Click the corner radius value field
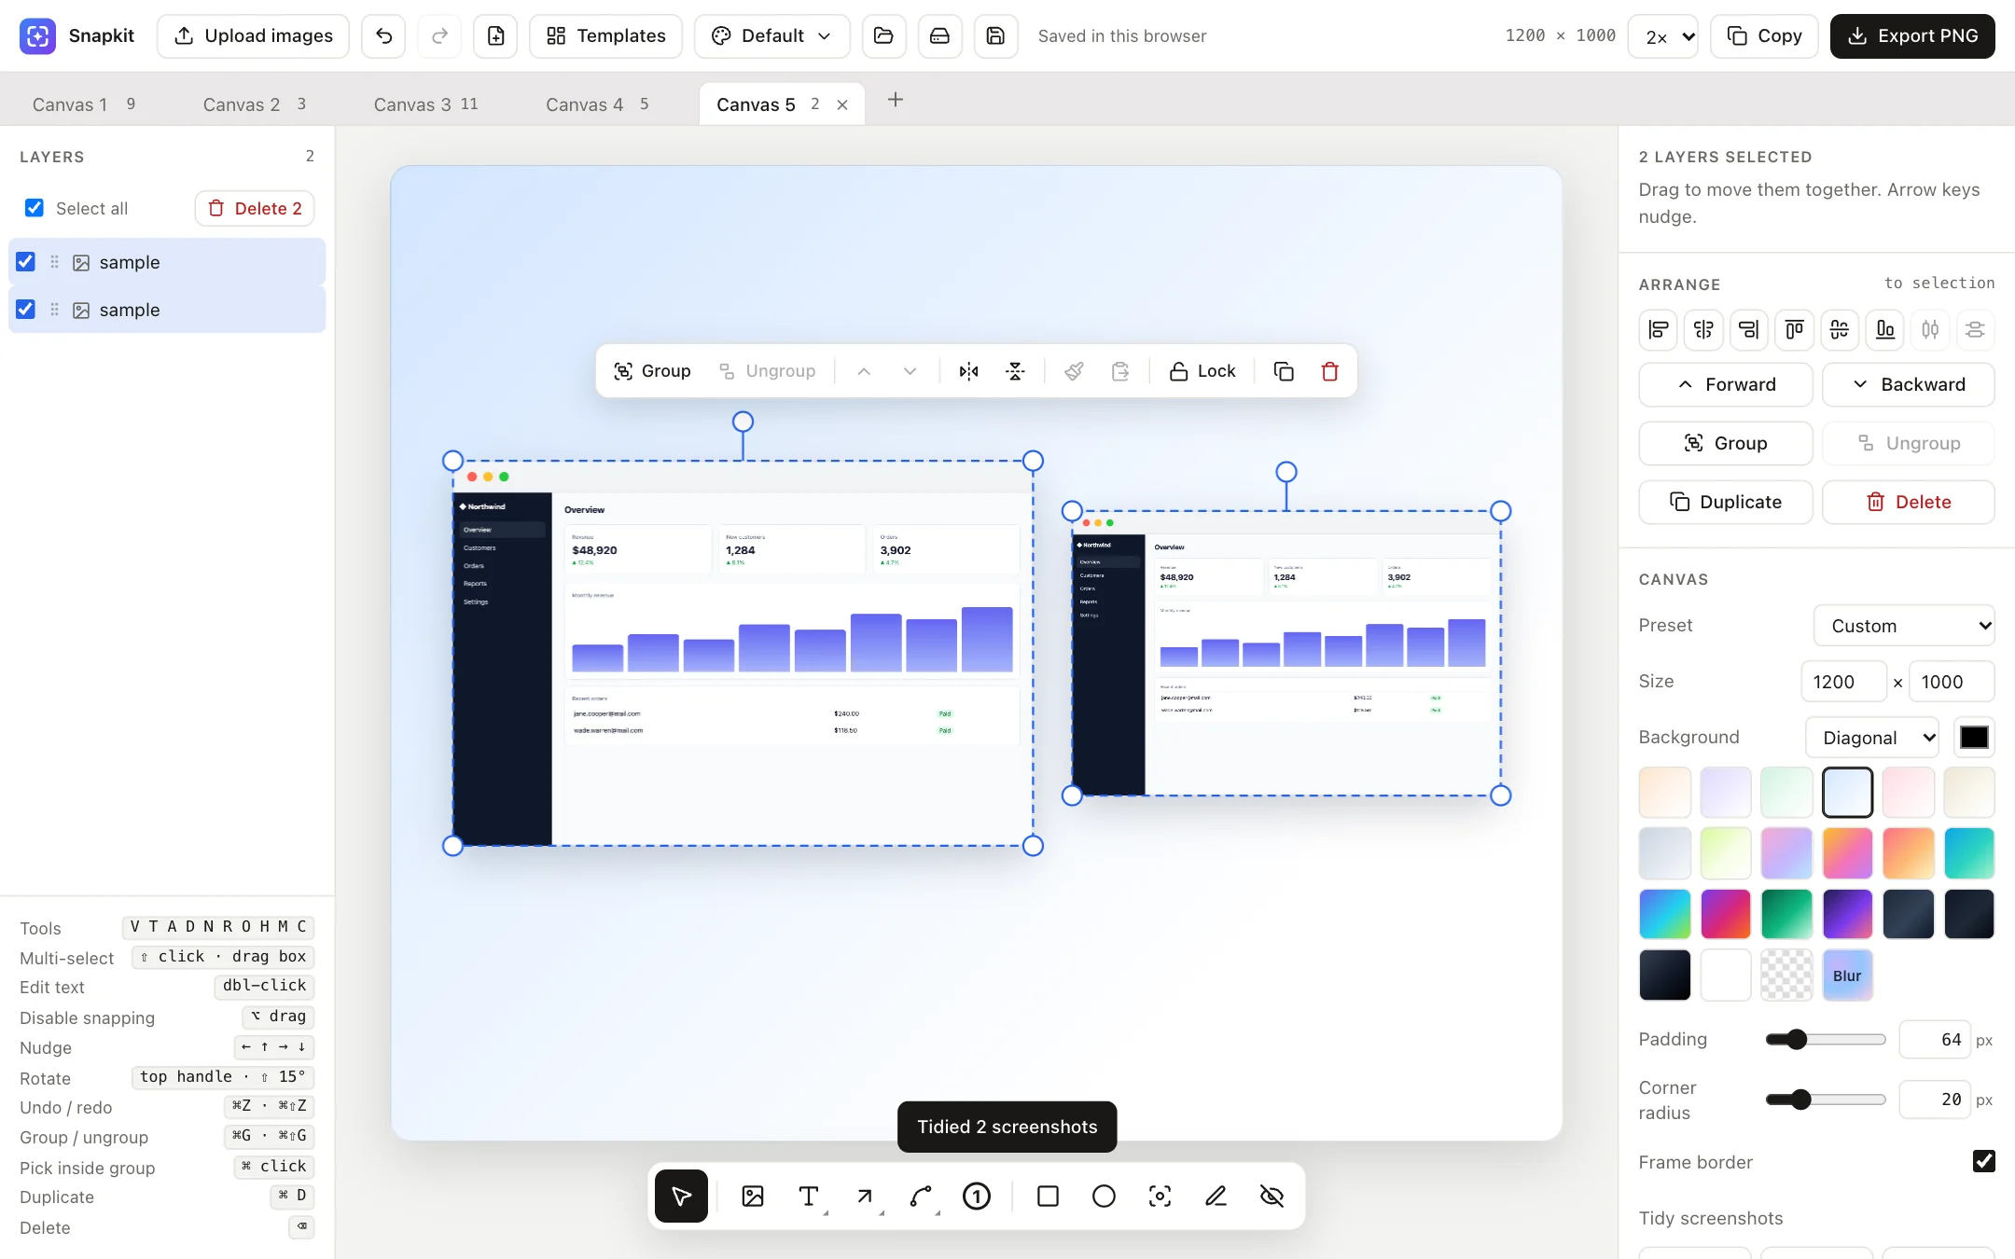The image size is (2015, 1259). [1935, 1100]
